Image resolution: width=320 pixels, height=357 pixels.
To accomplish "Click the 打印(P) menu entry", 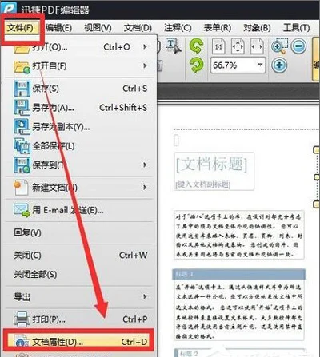I will click(x=80, y=319).
